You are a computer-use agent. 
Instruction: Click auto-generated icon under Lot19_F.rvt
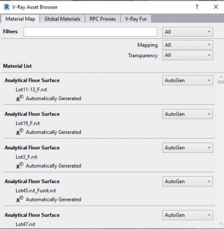point(20,132)
